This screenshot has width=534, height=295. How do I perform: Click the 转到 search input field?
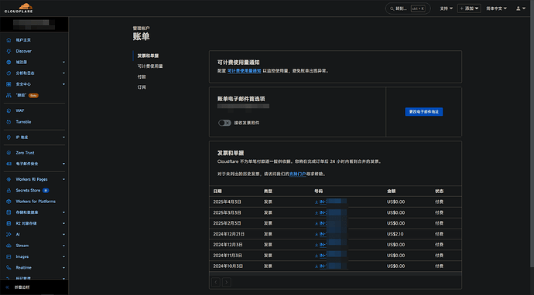pyautogui.click(x=408, y=8)
